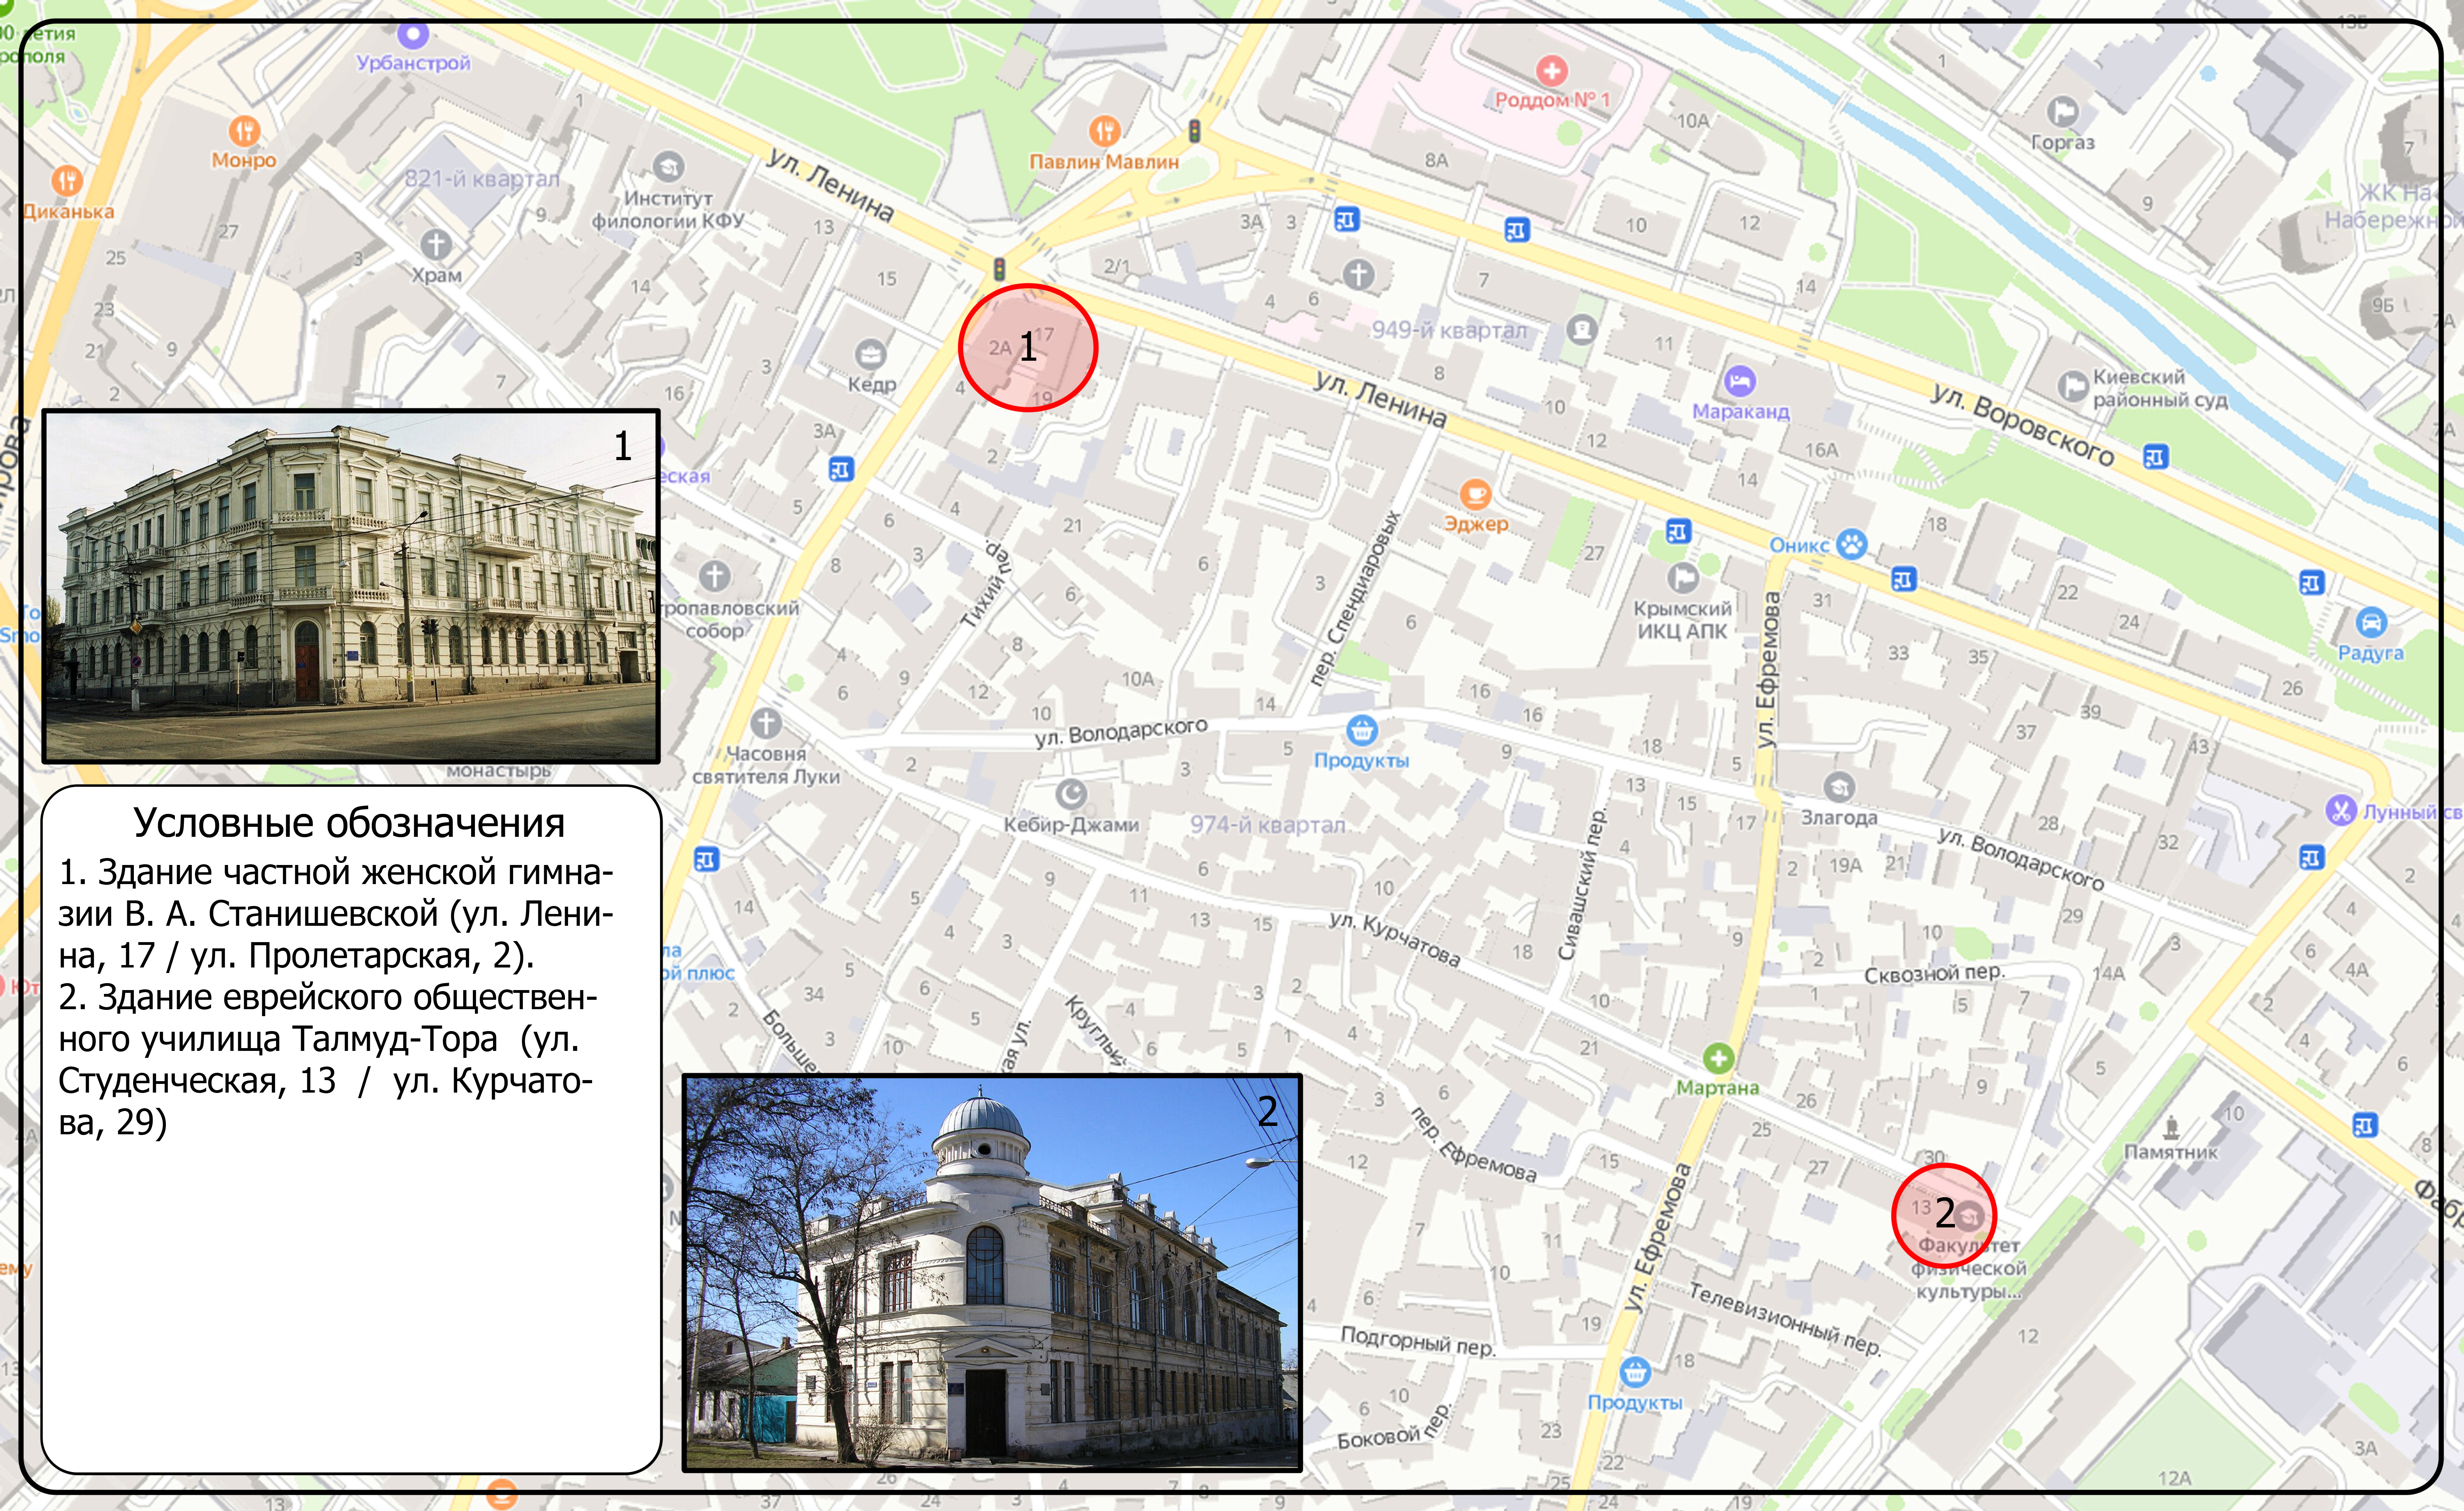
Task: Click the Петропавловский собор church icon
Action: pos(714,575)
